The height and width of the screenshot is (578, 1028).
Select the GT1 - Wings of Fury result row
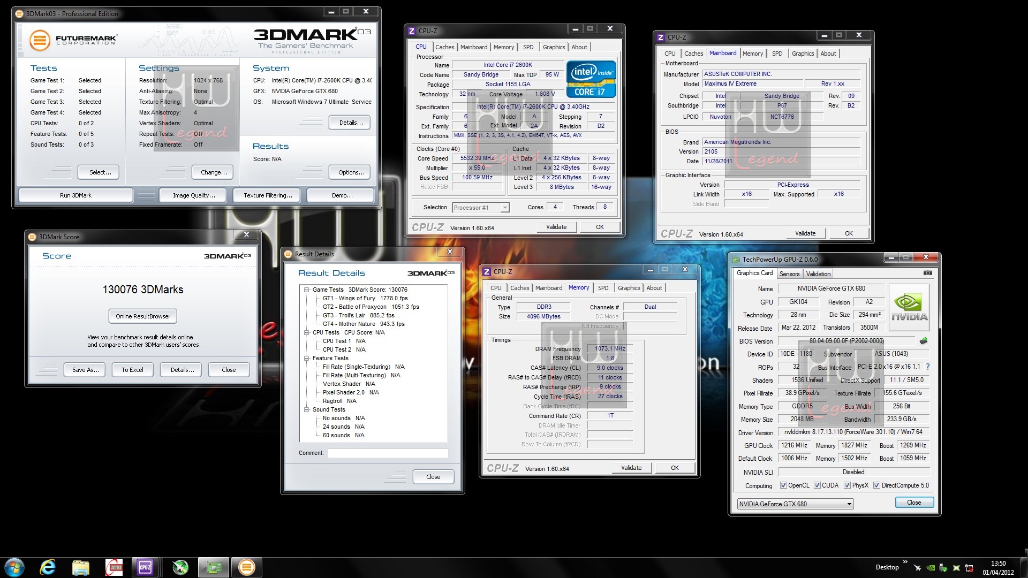coord(365,298)
